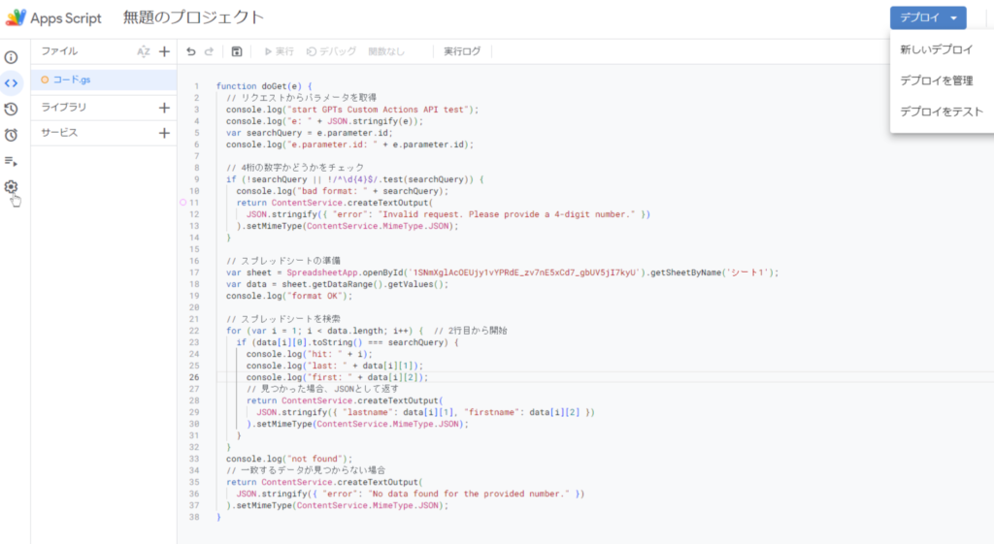
Task: Click the Undo arrow in editor toolbar
Action: pos(191,51)
